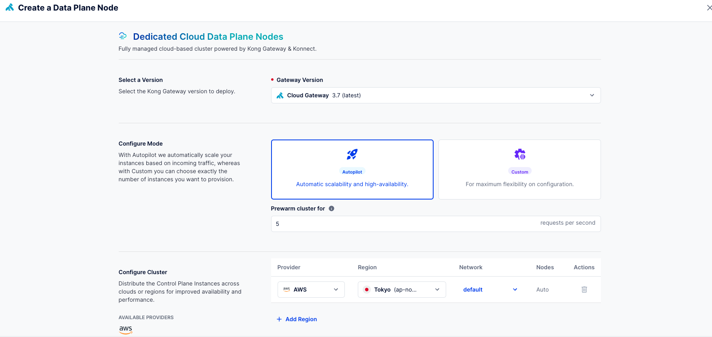The width and height of the screenshot is (712, 337).
Task: Close the Create a Data Plane Node dialog
Action: (709, 8)
